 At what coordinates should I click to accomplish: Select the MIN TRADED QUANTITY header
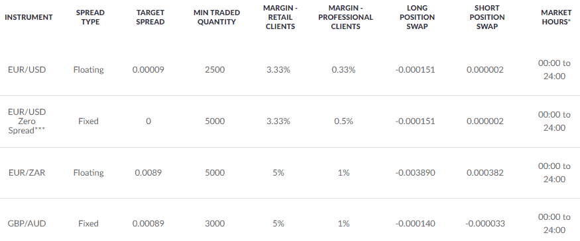coord(217,17)
